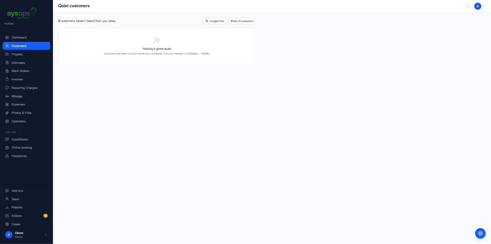Viewport: 491px width, 244px height.
Task: Open the top-right user avatar dropdown
Action: tap(480, 6)
